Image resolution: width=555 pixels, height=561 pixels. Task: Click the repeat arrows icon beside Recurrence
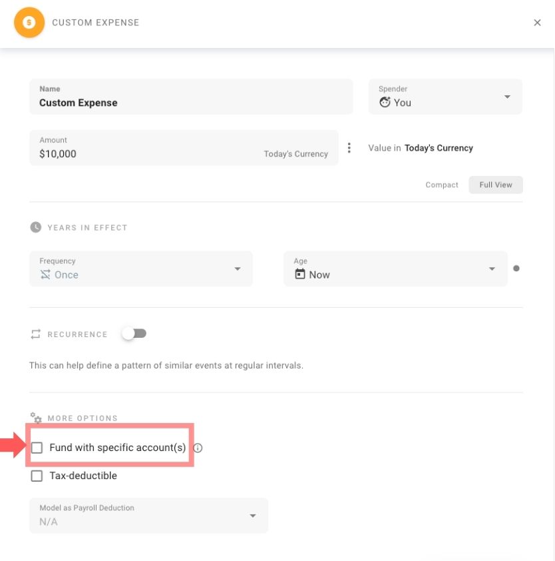point(36,334)
